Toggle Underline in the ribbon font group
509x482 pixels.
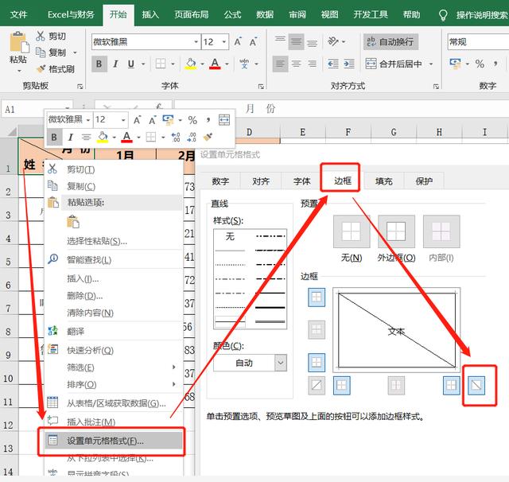click(131, 64)
